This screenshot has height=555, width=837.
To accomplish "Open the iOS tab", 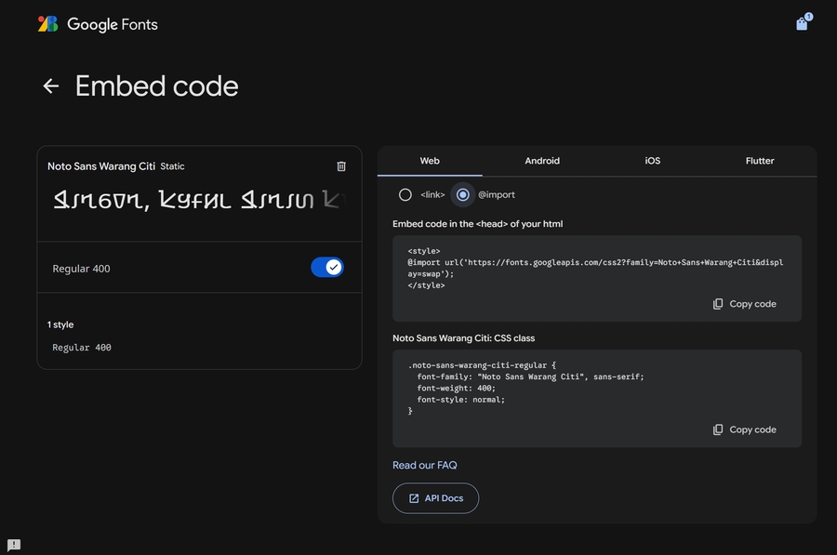I will pos(653,161).
